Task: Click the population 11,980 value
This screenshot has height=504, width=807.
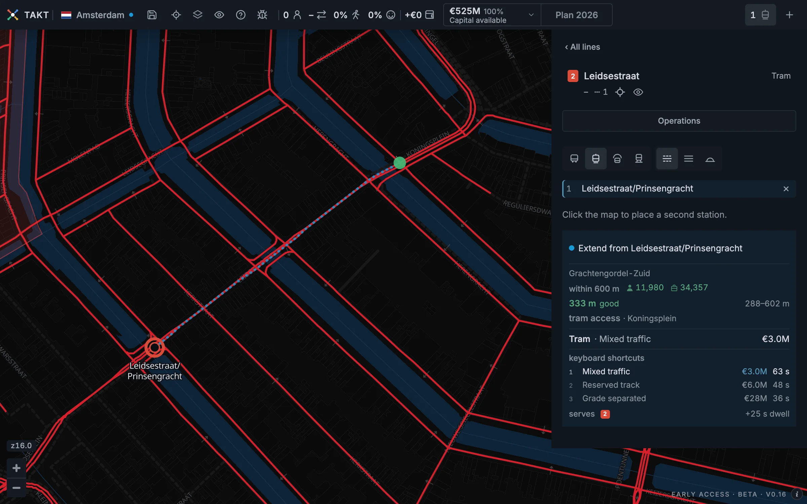Action: [x=645, y=288]
